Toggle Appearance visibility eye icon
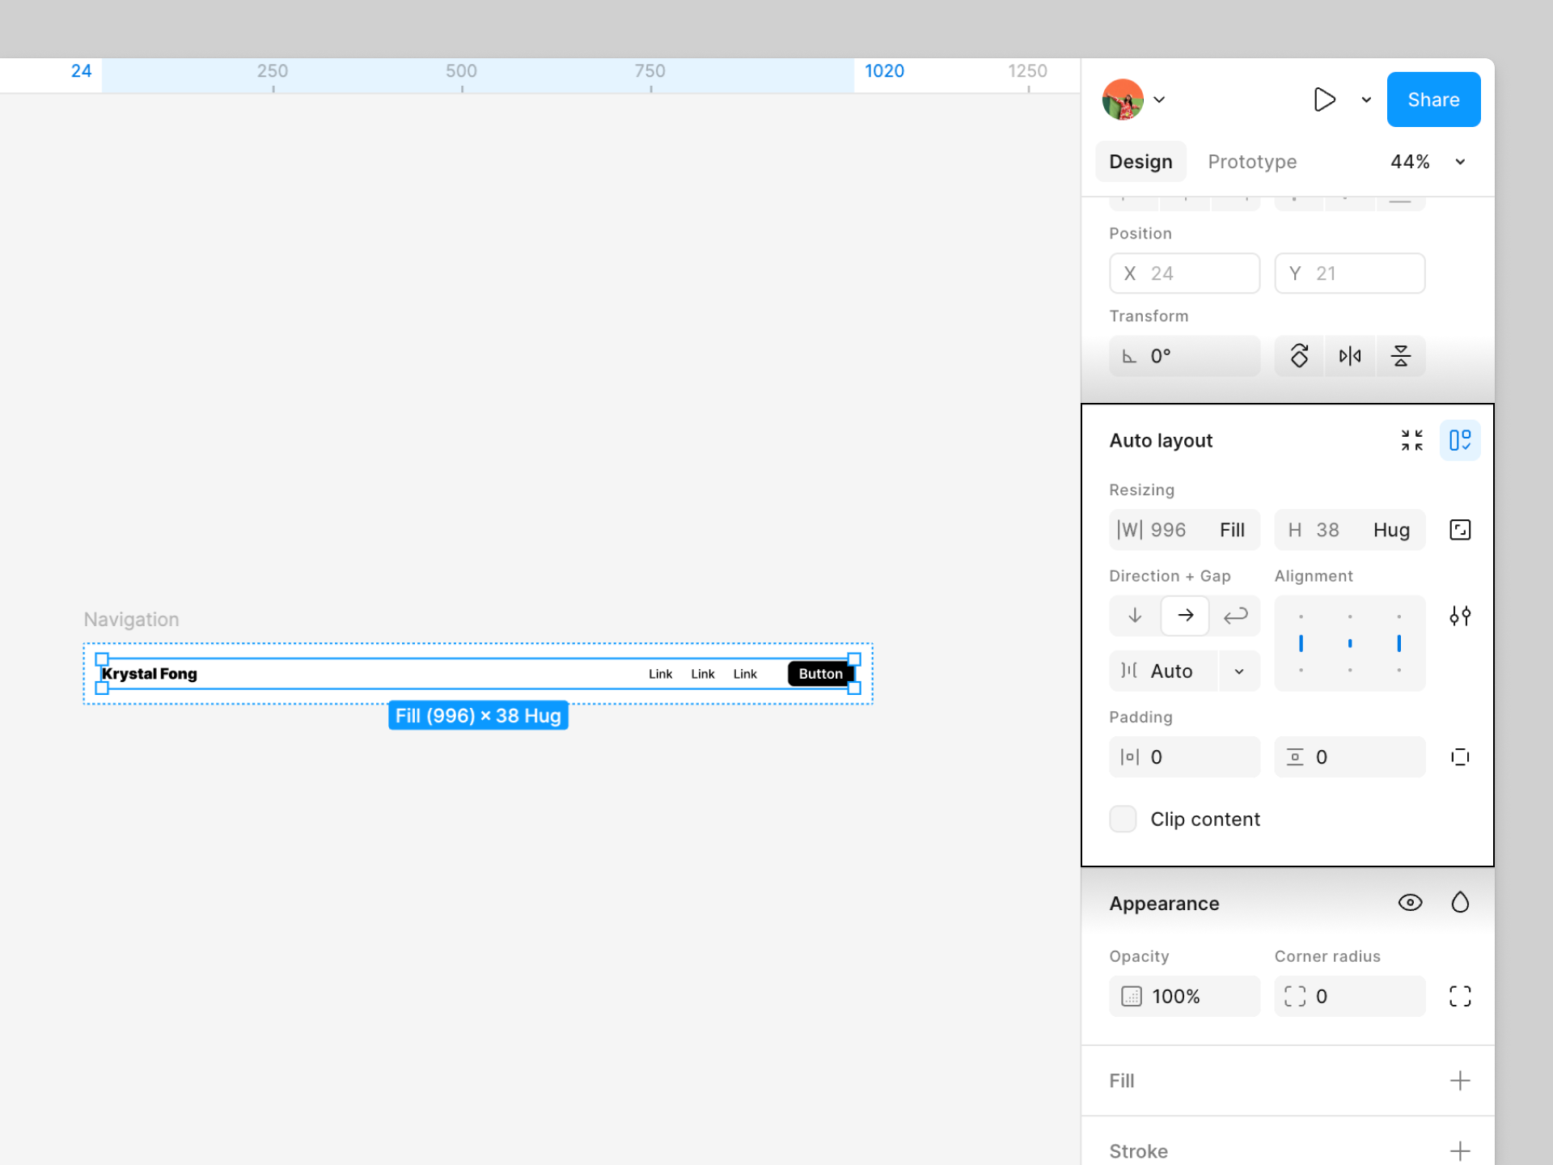This screenshot has width=1553, height=1165. 1410,903
